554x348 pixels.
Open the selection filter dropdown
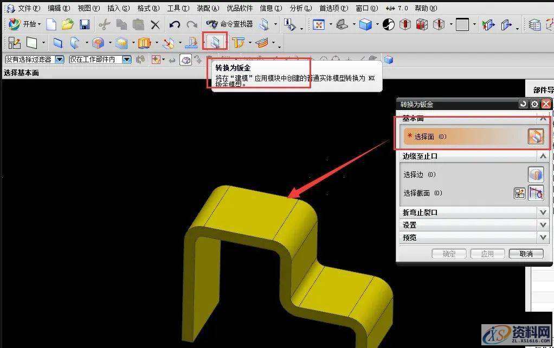(59, 60)
